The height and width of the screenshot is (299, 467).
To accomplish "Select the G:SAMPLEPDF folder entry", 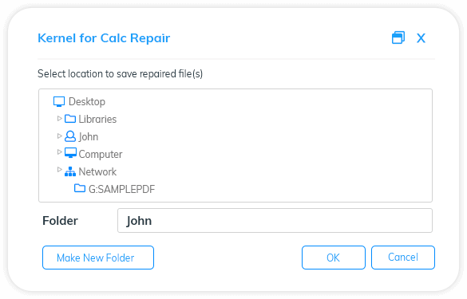I will [122, 189].
